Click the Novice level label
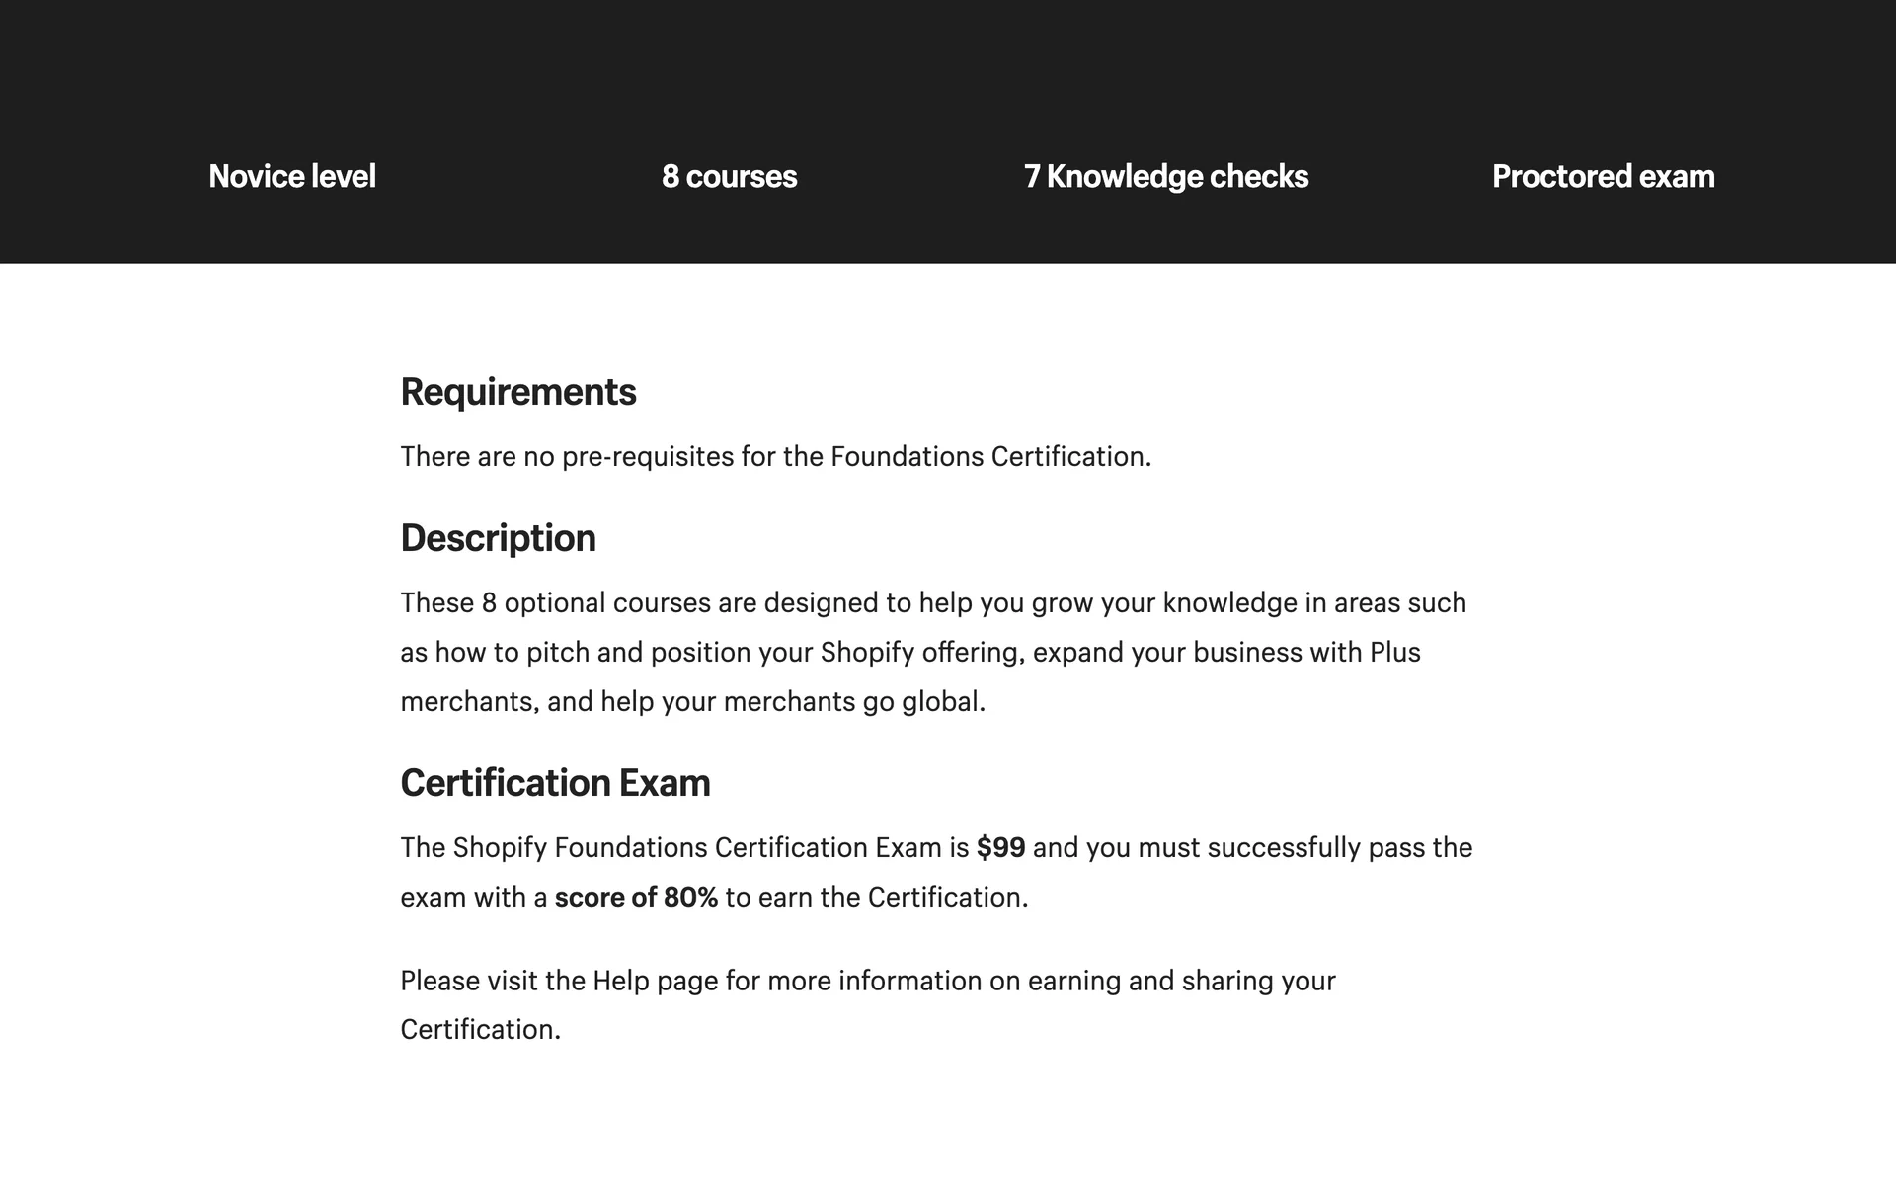The image size is (1896, 1185). pyautogui.click(x=292, y=176)
